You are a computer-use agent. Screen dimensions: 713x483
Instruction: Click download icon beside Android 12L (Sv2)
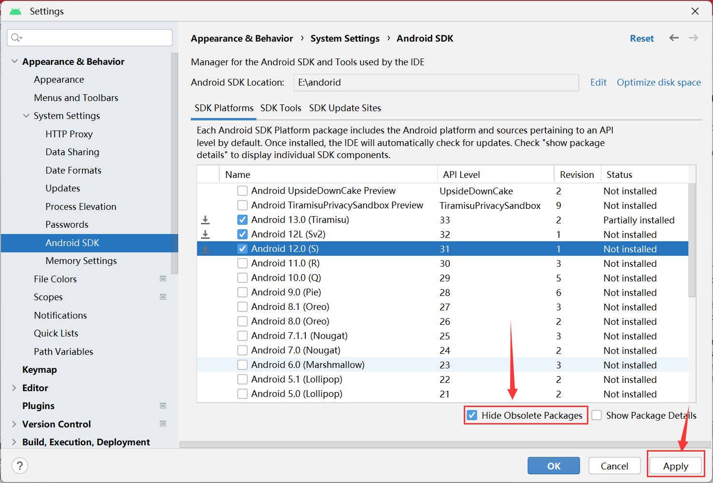click(x=205, y=234)
